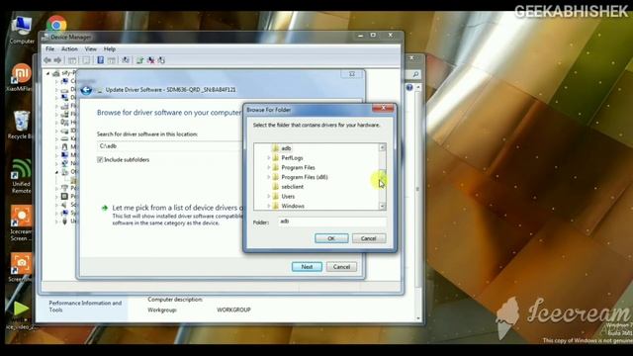Viewport: 633px width, 356px height.
Task: Click the search magnifier in the back window
Action: pos(415,75)
